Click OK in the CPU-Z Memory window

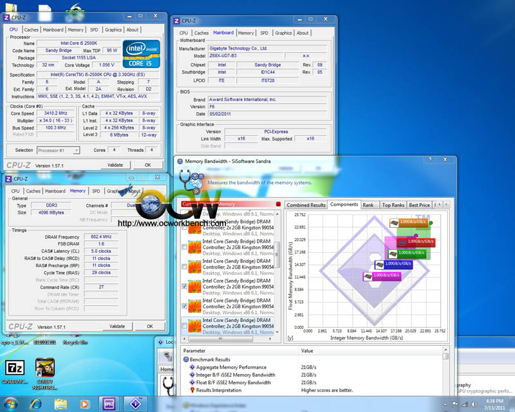[150, 326]
